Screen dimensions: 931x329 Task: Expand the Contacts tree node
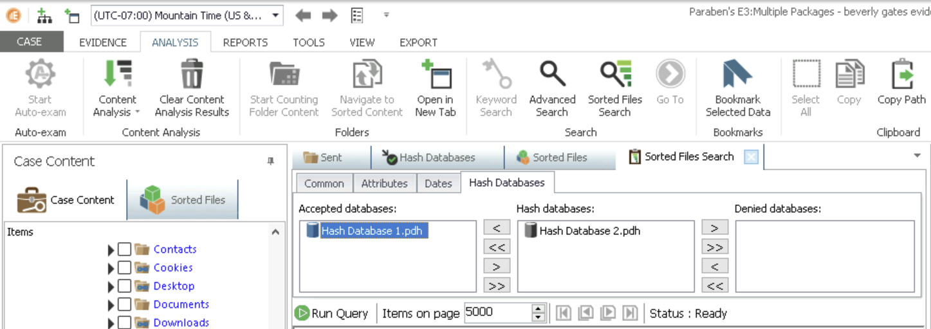coord(111,250)
